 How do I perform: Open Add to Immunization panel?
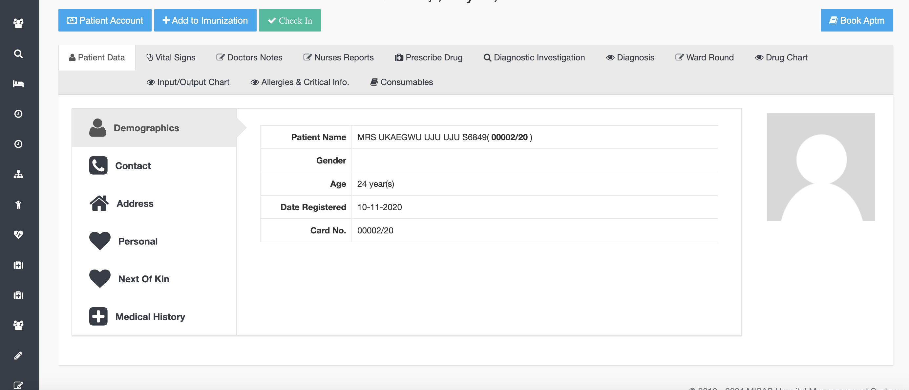coord(205,20)
